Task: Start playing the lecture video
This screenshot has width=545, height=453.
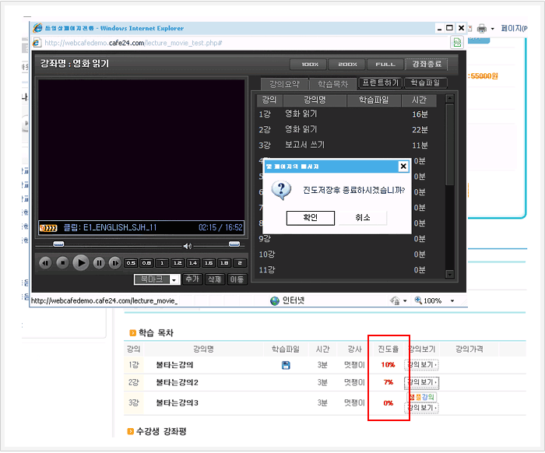Action: pos(81,263)
